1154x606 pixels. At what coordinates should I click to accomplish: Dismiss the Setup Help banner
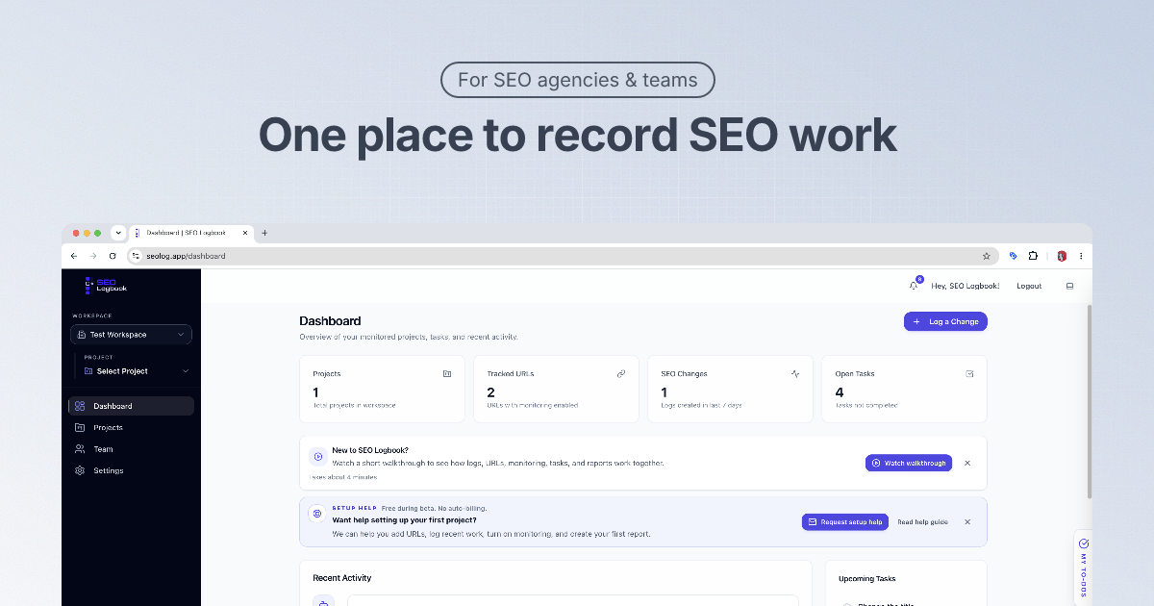(967, 521)
